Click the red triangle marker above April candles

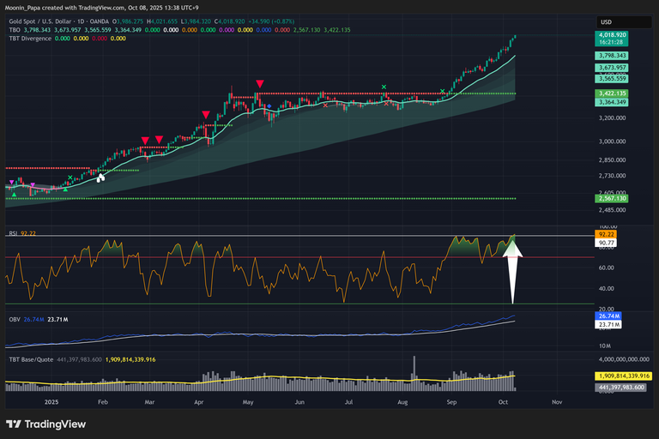[205, 114]
